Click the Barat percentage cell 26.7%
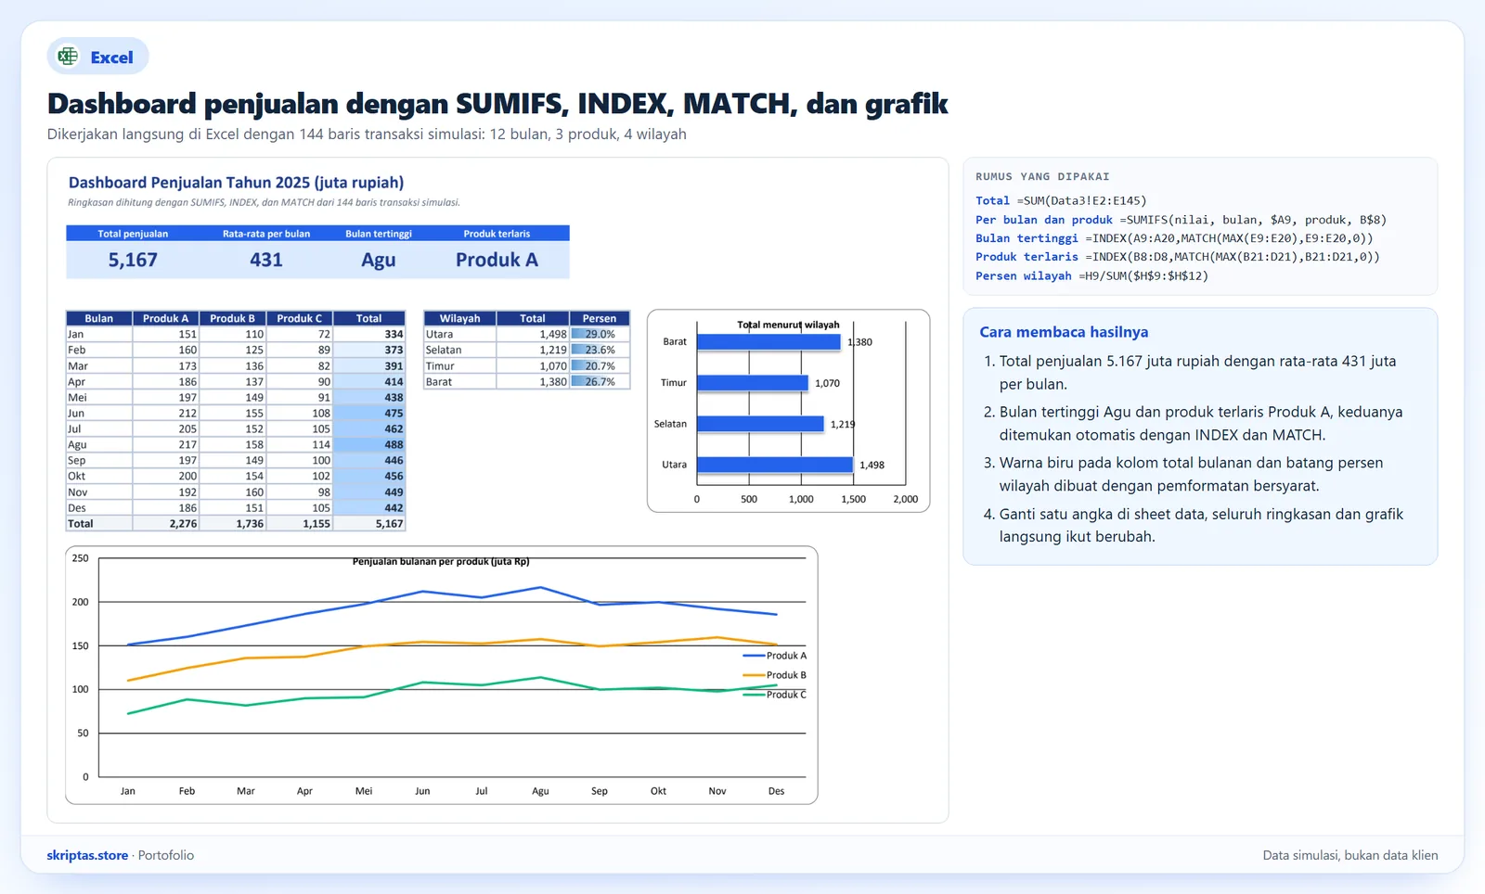 coord(600,381)
